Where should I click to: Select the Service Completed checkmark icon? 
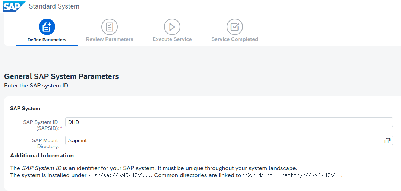click(x=235, y=27)
